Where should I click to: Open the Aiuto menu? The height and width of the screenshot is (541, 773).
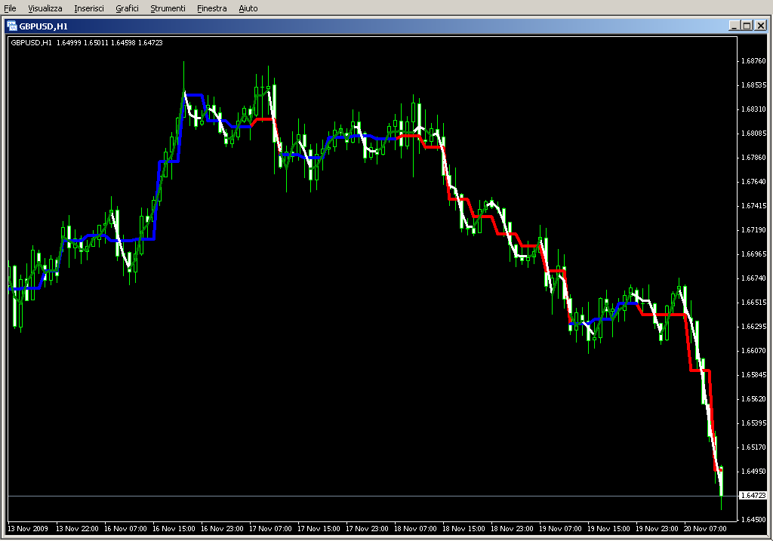(x=248, y=8)
